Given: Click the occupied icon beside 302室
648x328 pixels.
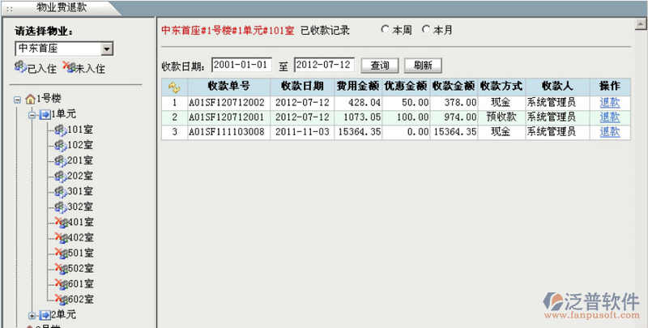Looking at the screenshot, I should [x=61, y=207].
